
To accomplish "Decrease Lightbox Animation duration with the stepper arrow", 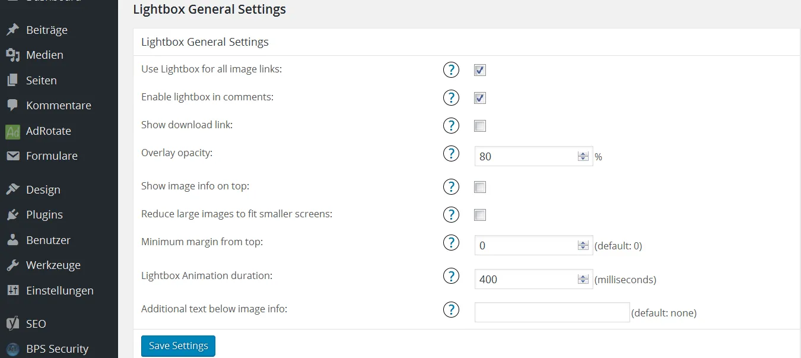I will [x=583, y=282].
